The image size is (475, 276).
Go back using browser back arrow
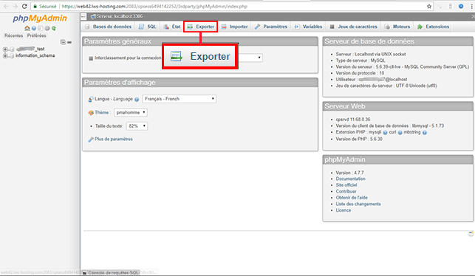click(6, 6)
